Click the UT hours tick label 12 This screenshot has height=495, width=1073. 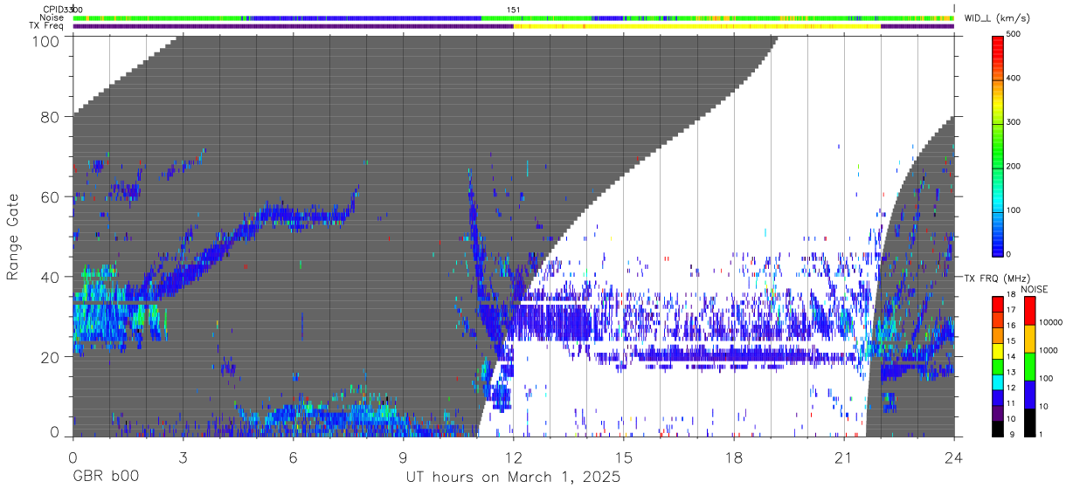[x=513, y=457]
